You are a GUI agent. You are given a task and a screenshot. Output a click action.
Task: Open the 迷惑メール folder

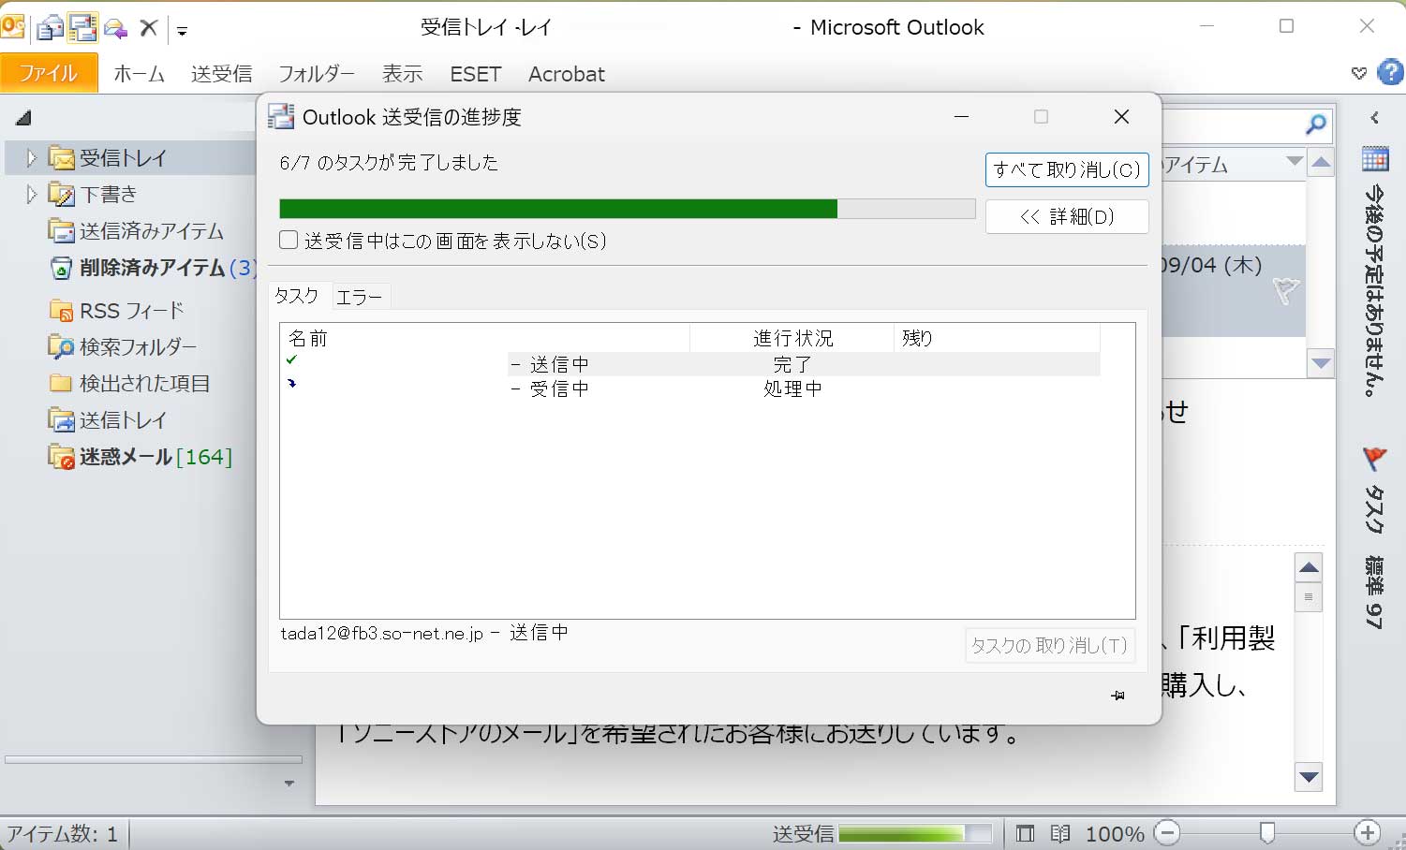(141, 456)
